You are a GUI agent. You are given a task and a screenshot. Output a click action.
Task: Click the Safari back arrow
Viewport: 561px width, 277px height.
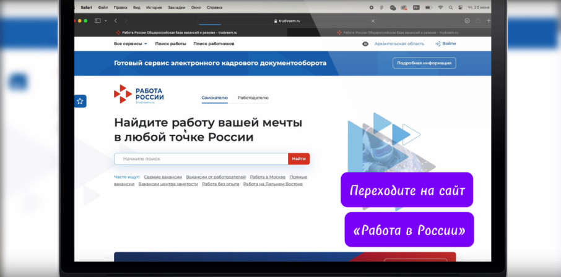pyautogui.click(x=116, y=21)
